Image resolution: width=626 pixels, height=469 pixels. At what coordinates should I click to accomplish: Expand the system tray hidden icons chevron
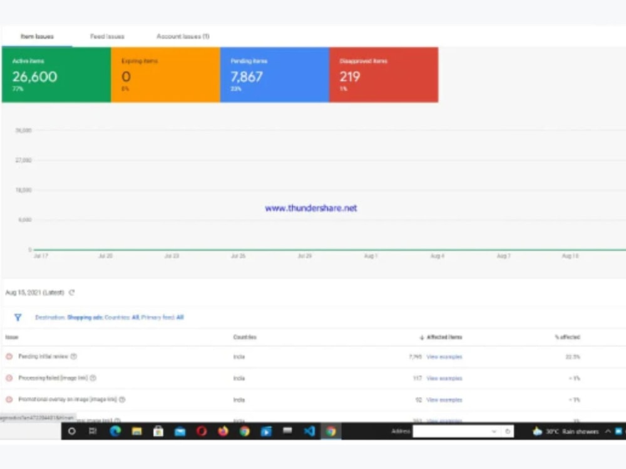[x=608, y=431]
